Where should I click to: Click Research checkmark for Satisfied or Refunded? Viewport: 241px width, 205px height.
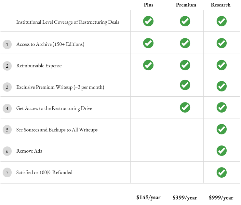tap(221, 172)
